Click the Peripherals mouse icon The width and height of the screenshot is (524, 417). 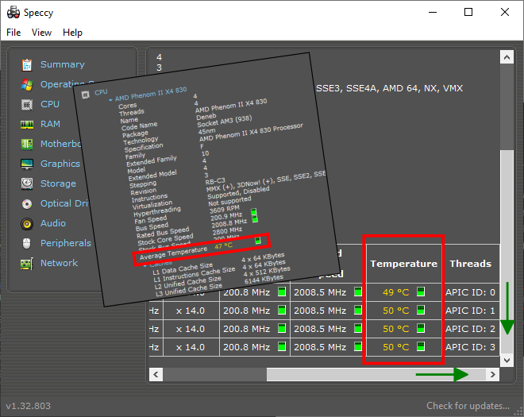[x=27, y=243]
